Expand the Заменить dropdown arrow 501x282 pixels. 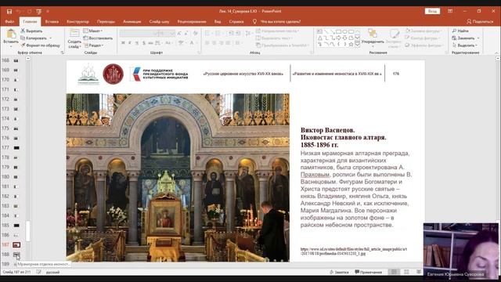click(478, 38)
